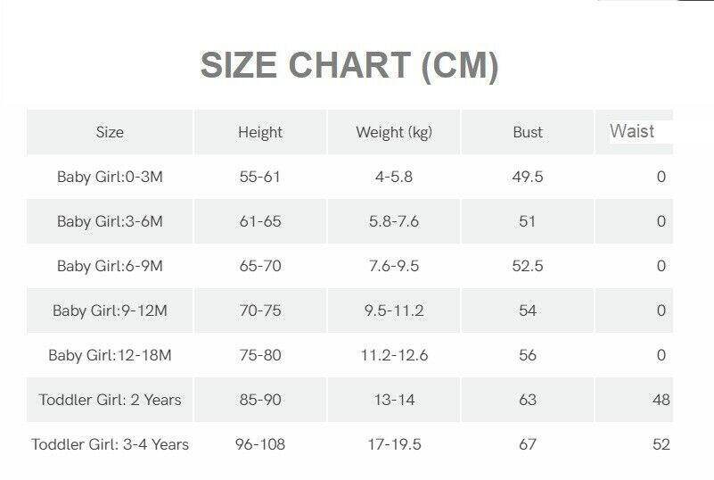Click the SIZE CHART (CM) title
714x480 pixels.
(x=349, y=66)
